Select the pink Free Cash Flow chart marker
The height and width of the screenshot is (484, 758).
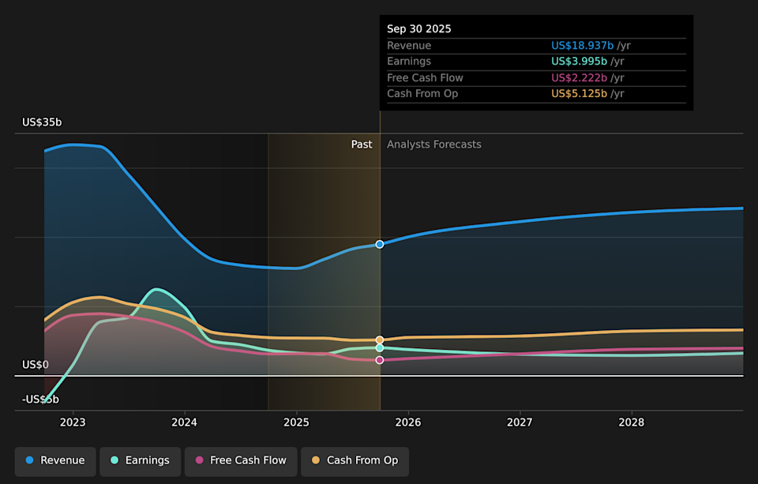(x=380, y=359)
